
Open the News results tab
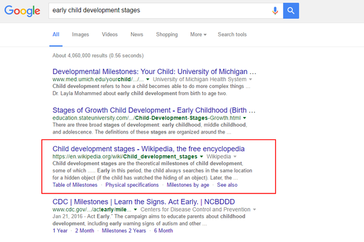click(136, 35)
